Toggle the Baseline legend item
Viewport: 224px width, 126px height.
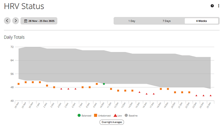coord(131,115)
